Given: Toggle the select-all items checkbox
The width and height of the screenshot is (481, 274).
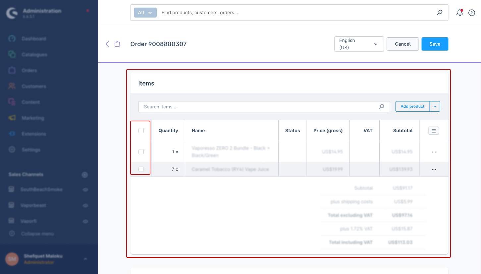Looking at the screenshot, I should 141,131.
